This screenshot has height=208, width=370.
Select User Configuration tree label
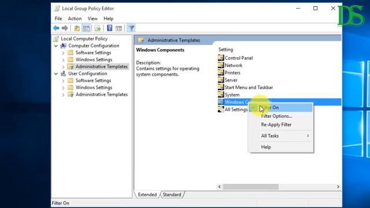[88, 73]
